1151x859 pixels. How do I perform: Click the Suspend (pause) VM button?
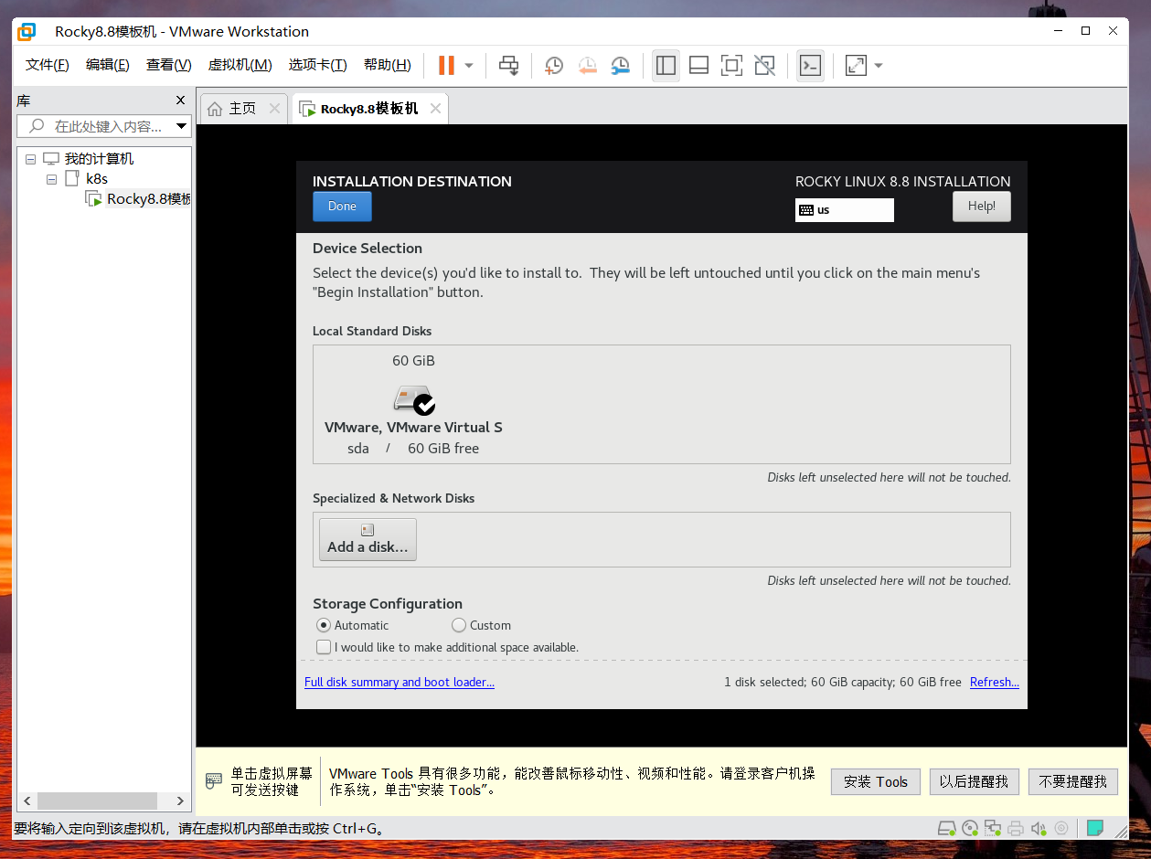[446, 65]
